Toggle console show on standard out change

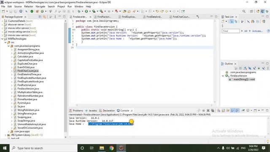point(232,111)
